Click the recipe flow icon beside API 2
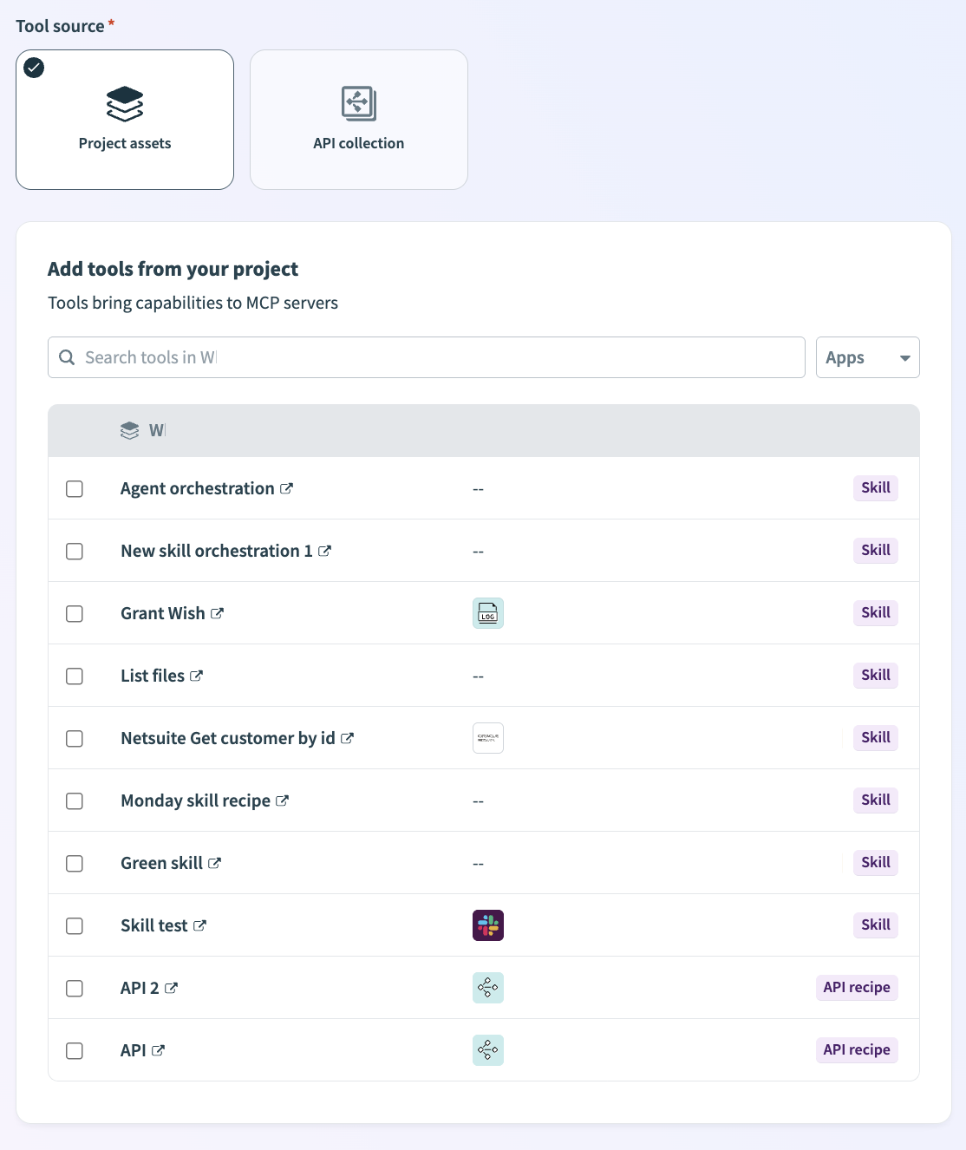Viewport: 966px width, 1150px height. [x=487, y=987]
